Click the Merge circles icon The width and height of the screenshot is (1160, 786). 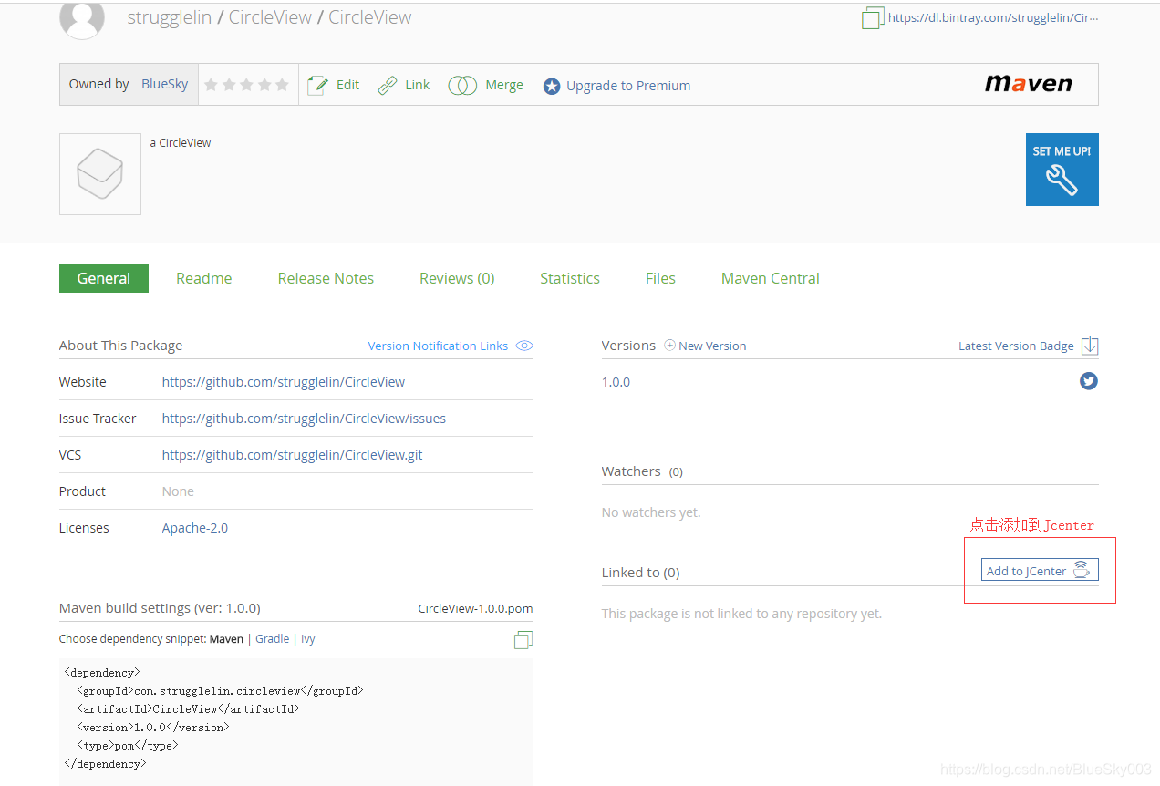(462, 85)
